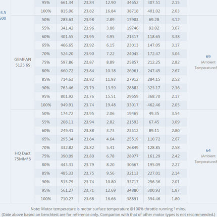Click the 174.72 thrust cell for HQ Duct
The width and height of the screenshot is (217, 217).
(67, 114)
